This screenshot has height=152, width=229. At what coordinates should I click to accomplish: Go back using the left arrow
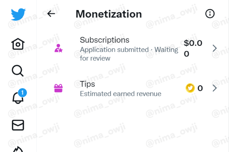[51, 14]
